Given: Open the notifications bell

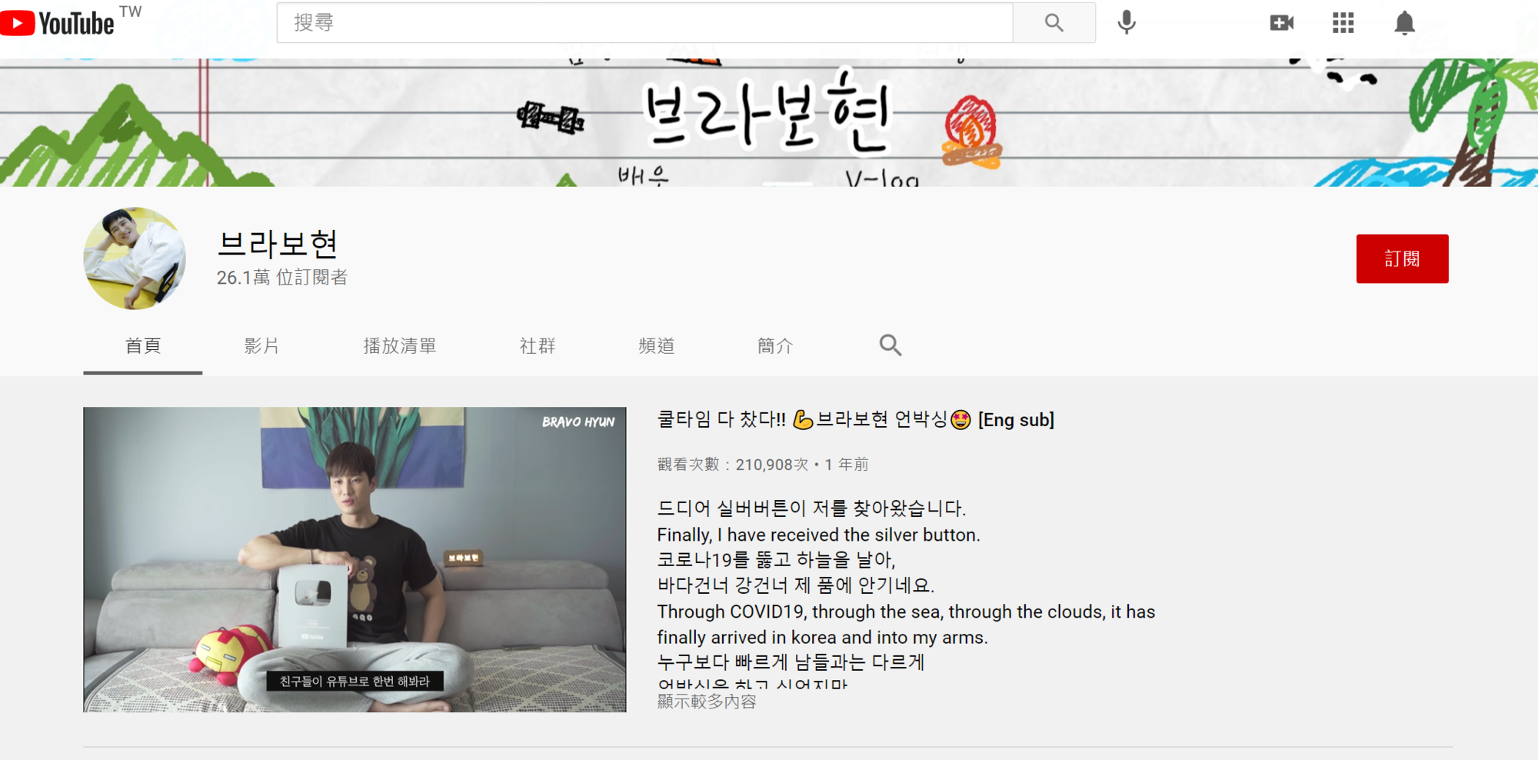Looking at the screenshot, I should pyautogui.click(x=1404, y=23).
